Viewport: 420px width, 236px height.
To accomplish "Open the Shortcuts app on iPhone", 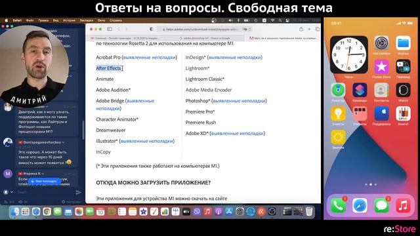I will (360, 90).
